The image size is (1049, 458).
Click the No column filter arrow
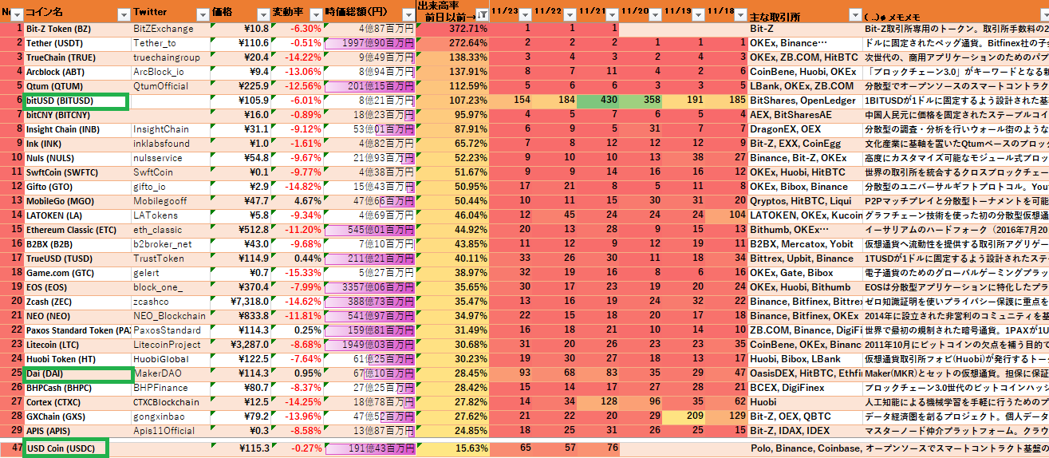click(18, 14)
